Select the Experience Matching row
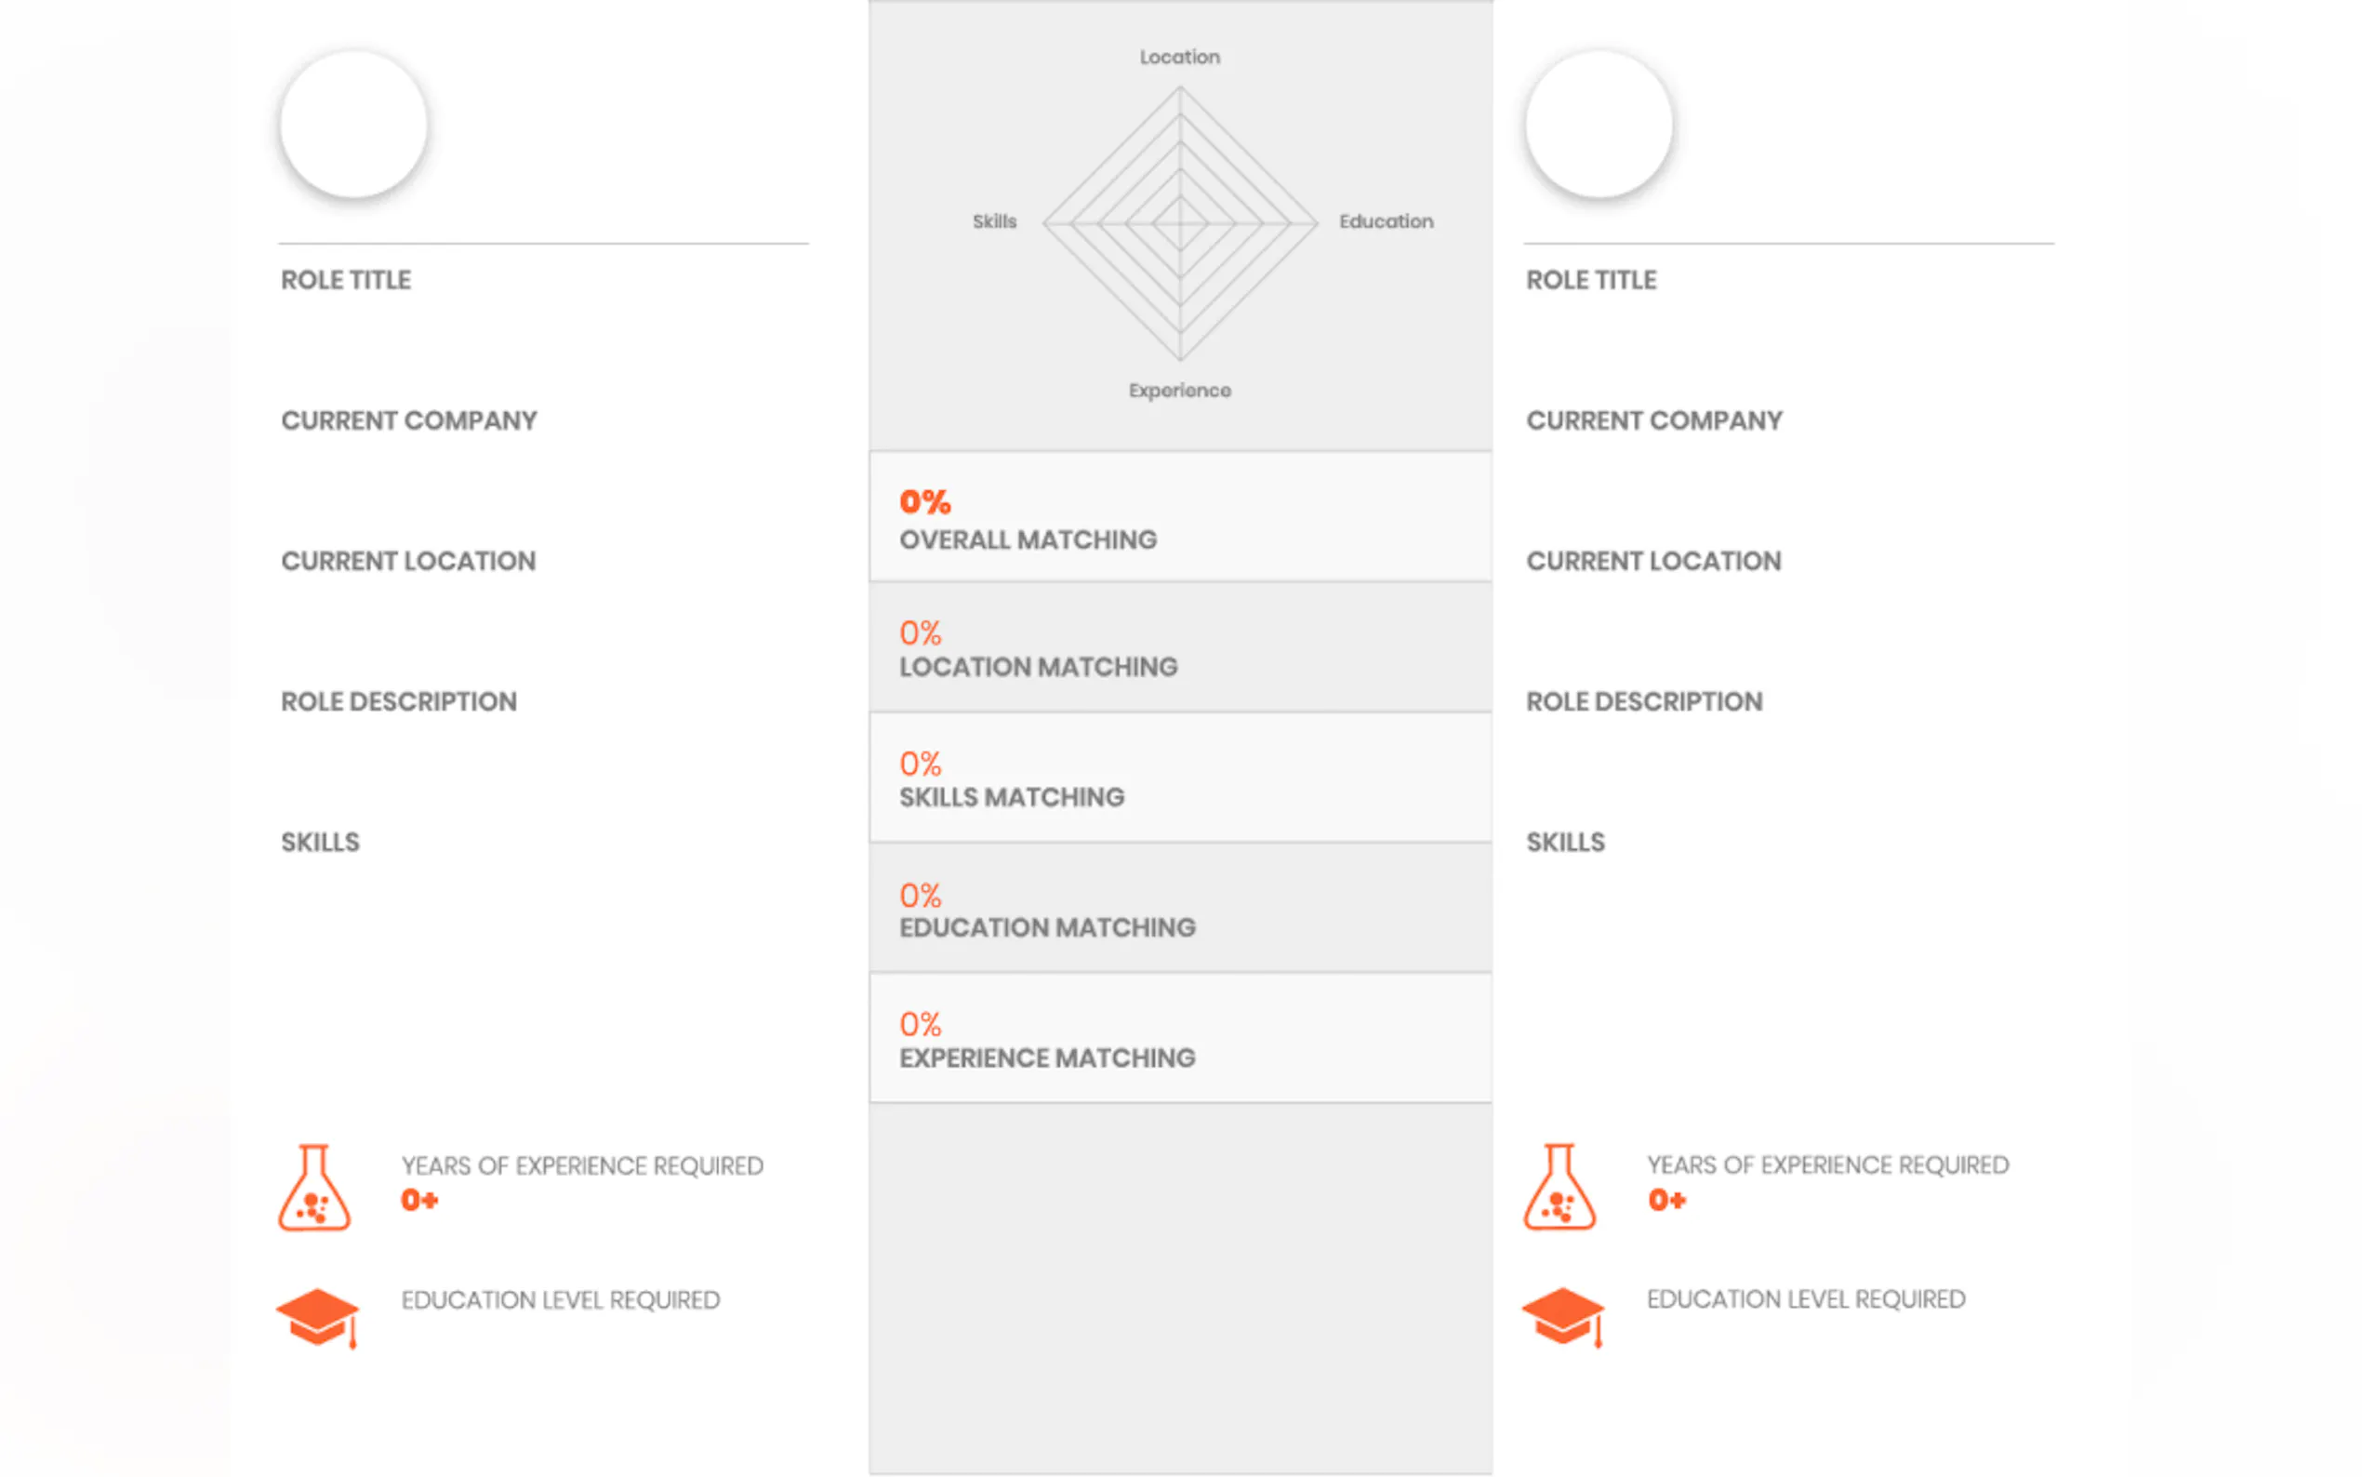The image size is (2362, 1477). pyautogui.click(x=1179, y=1039)
